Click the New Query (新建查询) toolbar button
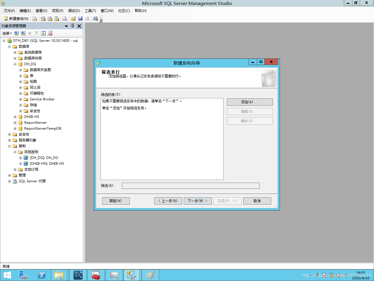 point(16,18)
